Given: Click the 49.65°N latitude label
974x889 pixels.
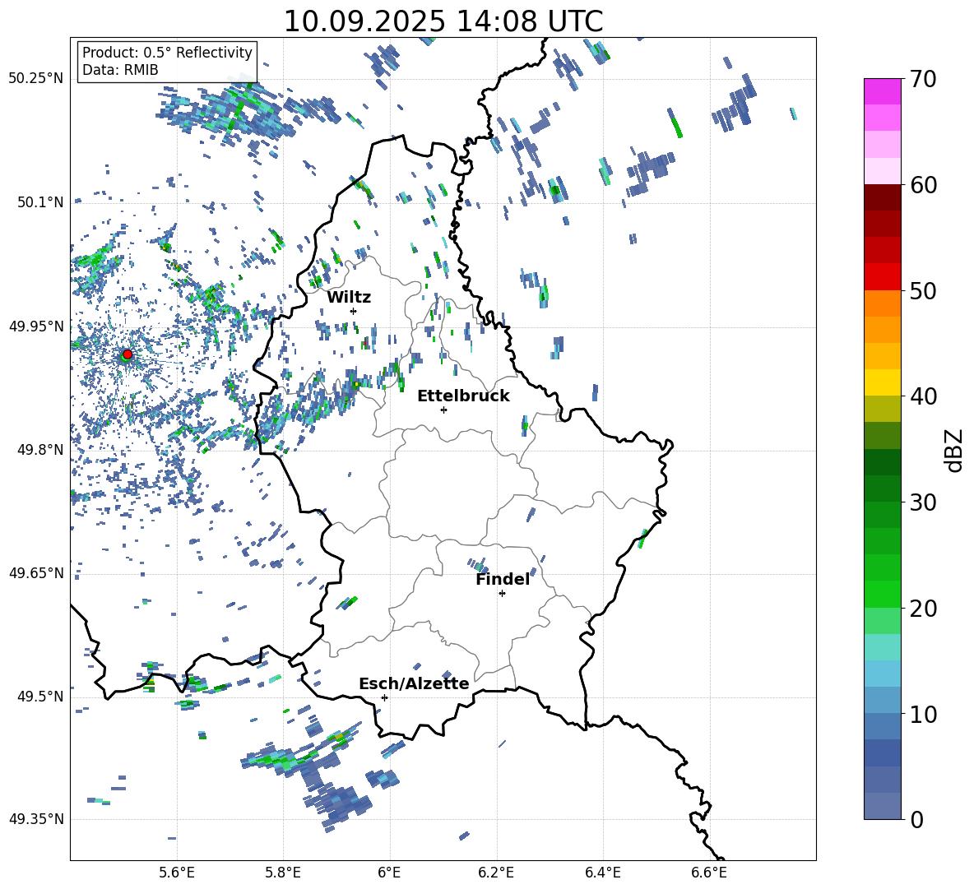Looking at the screenshot, I should click(x=35, y=572).
